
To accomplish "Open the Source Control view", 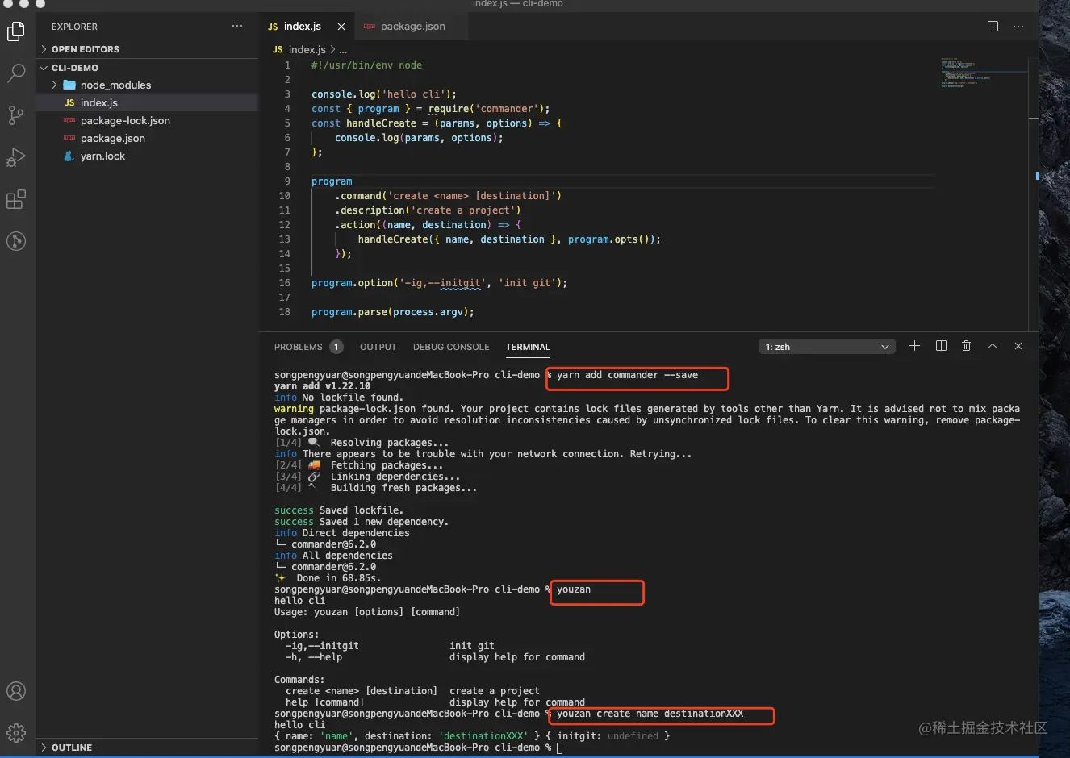I will click(x=16, y=115).
